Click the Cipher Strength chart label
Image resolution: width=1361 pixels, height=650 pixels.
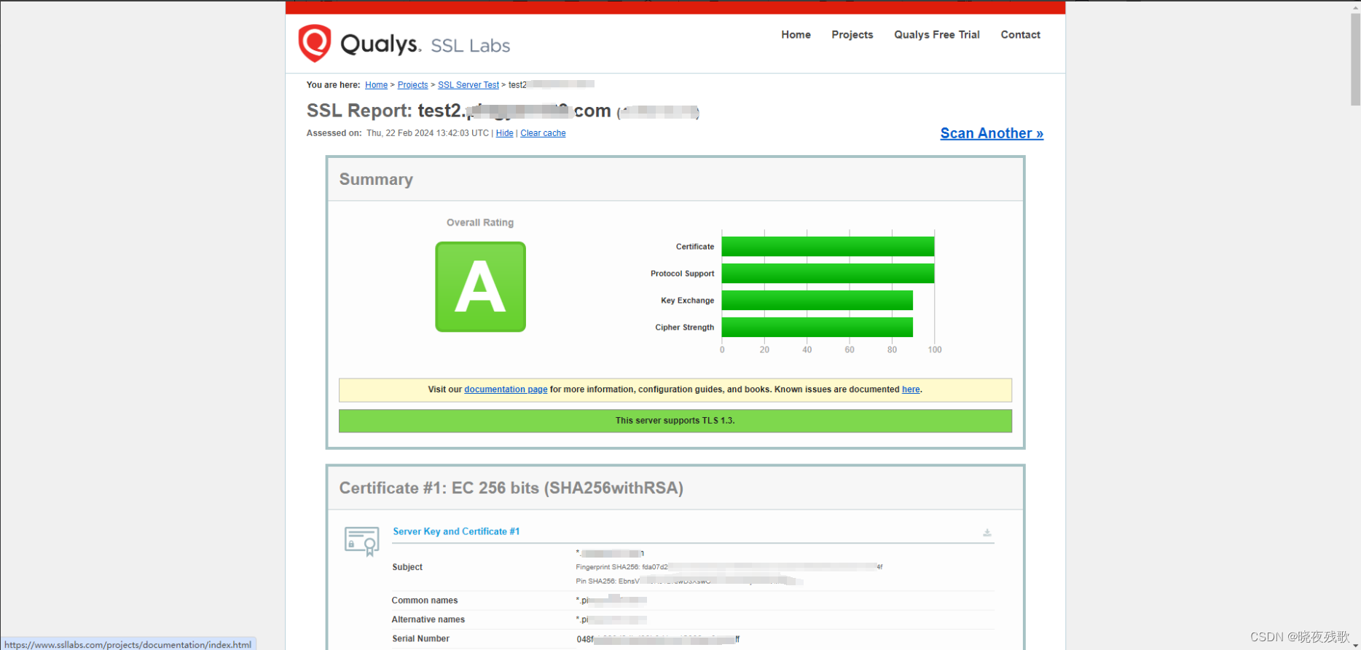point(685,328)
